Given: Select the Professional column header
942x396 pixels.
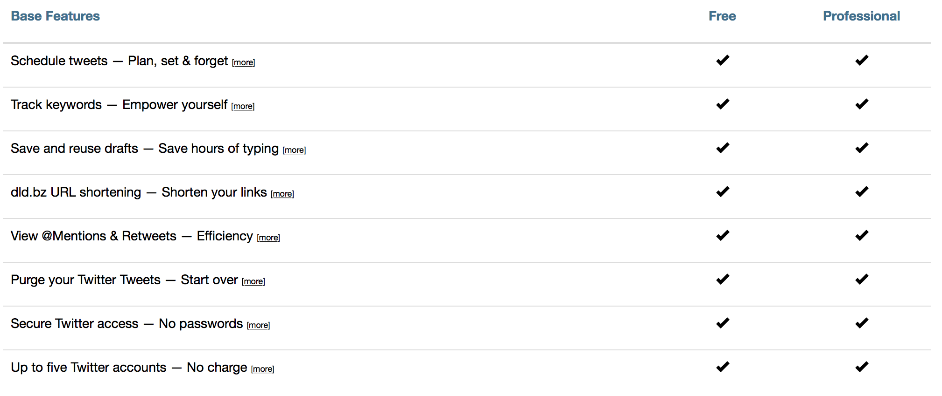Looking at the screenshot, I should click(862, 16).
